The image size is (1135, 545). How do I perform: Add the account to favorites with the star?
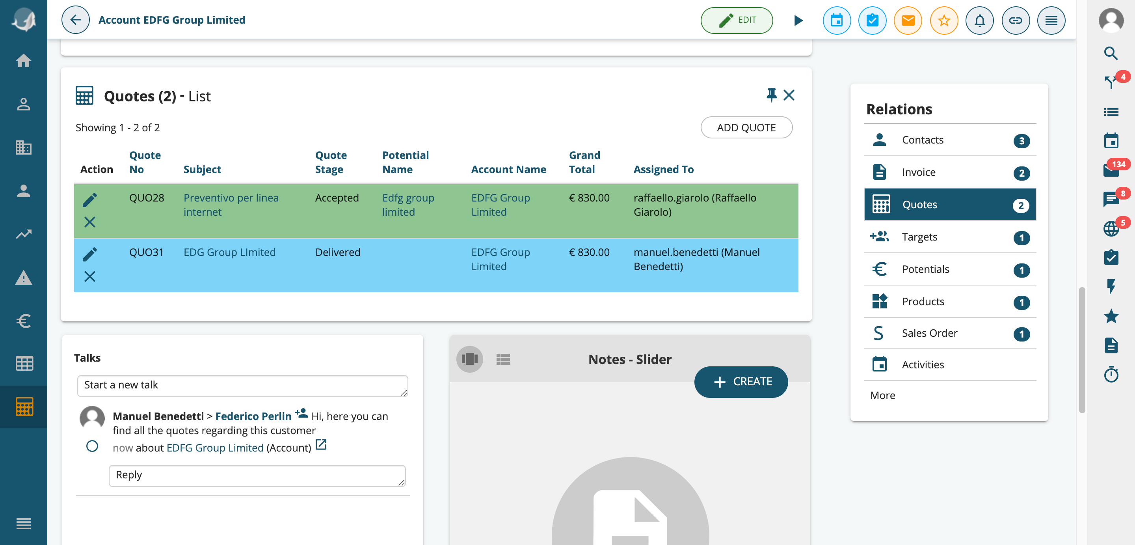click(x=943, y=20)
